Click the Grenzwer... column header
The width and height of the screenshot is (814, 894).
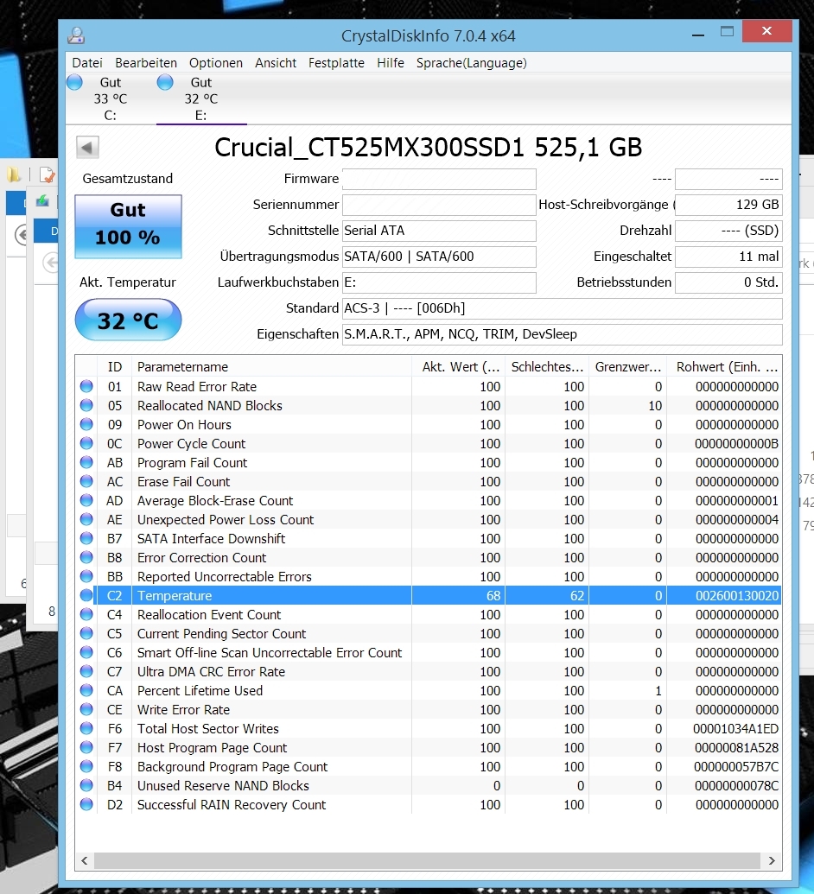(x=627, y=366)
